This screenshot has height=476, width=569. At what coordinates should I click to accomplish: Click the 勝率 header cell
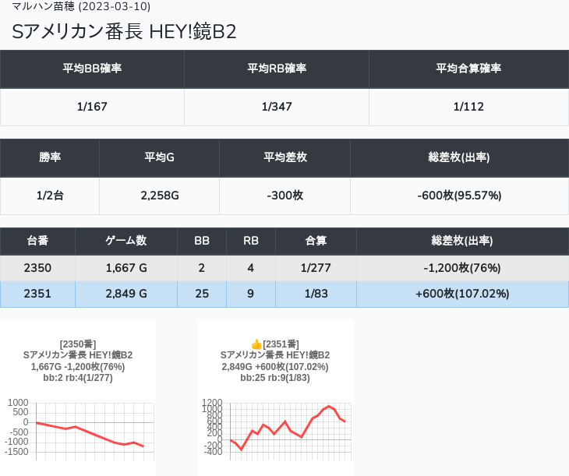click(x=50, y=157)
